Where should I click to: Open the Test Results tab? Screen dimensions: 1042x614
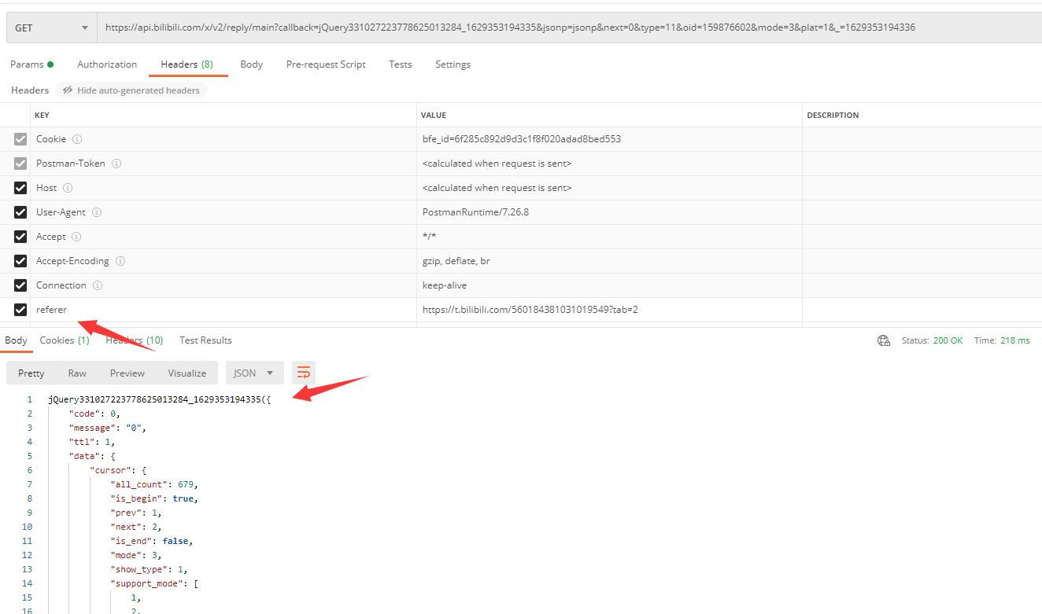(x=205, y=340)
